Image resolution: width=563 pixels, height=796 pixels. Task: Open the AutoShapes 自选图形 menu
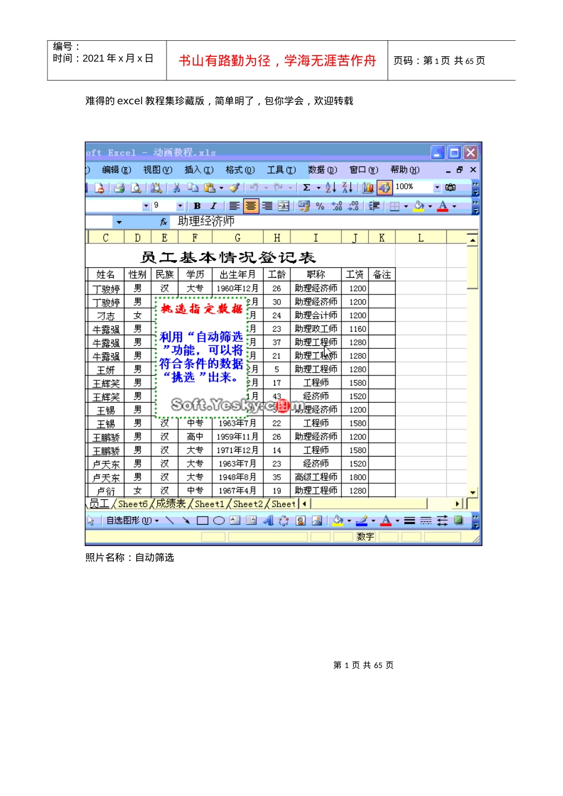click(x=132, y=521)
